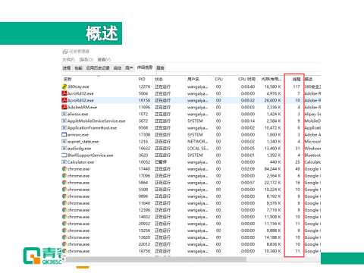Switch to the 进程 (Processes) tab
Screen dimensions: 364x273
click(67, 67)
